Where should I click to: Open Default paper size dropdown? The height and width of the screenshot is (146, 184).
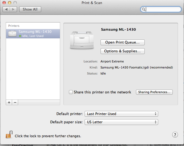click(x=121, y=122)
